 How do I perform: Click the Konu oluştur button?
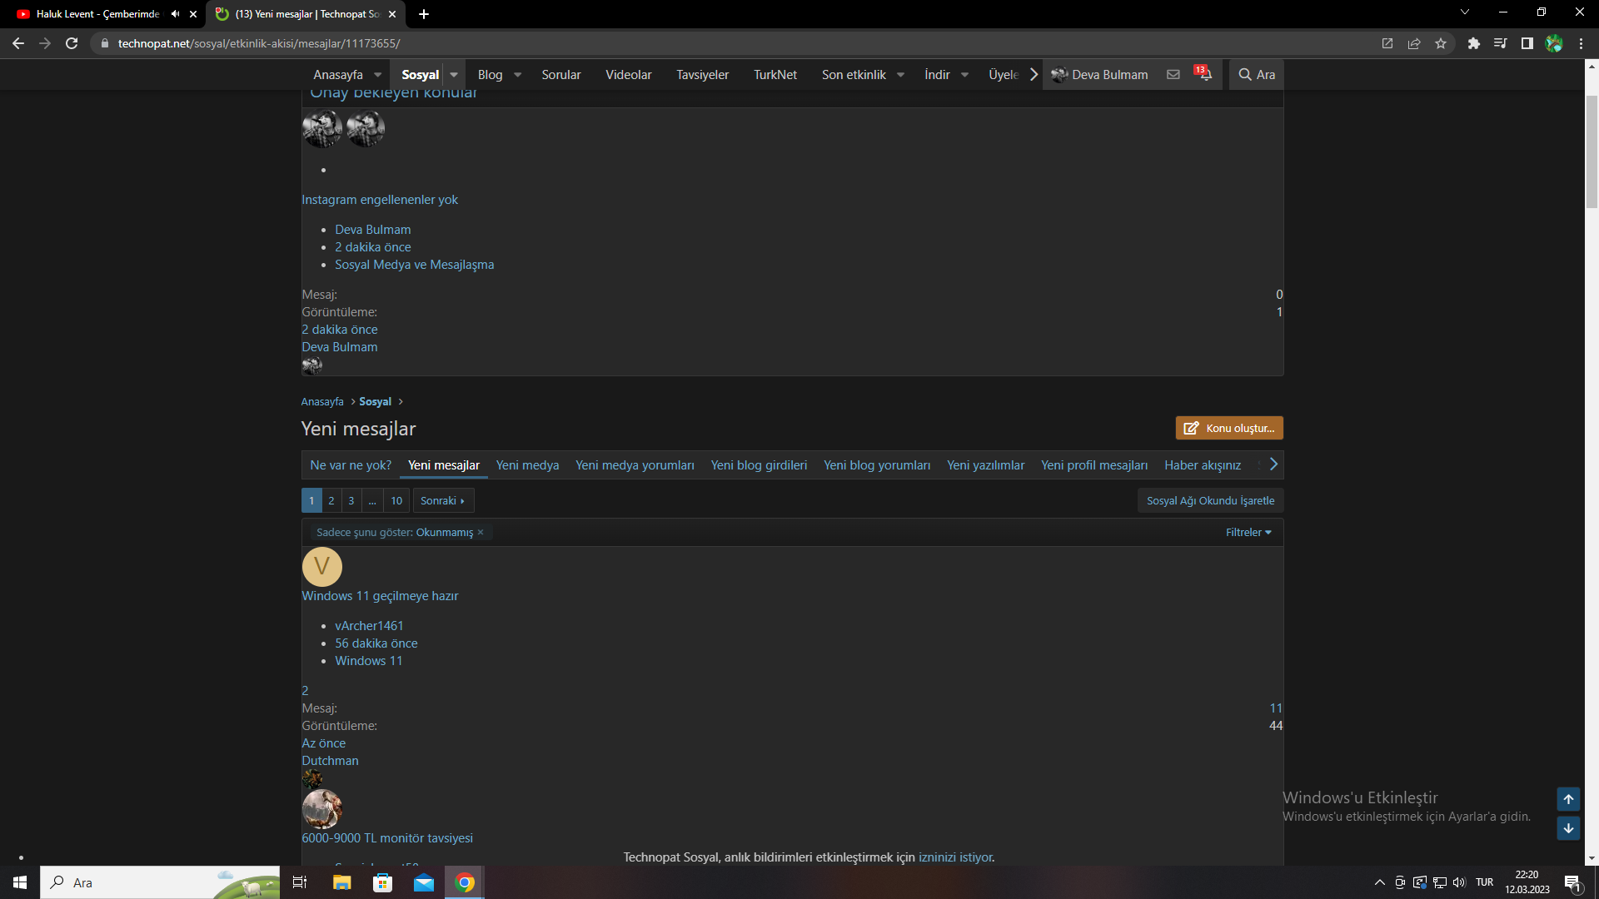point(1228,428)
